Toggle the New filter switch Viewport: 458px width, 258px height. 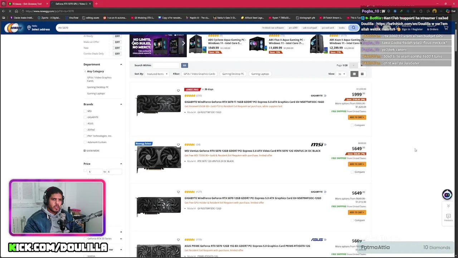[x=117, y=48]
